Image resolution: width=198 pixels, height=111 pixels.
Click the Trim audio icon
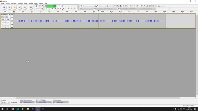coord(123,6)
